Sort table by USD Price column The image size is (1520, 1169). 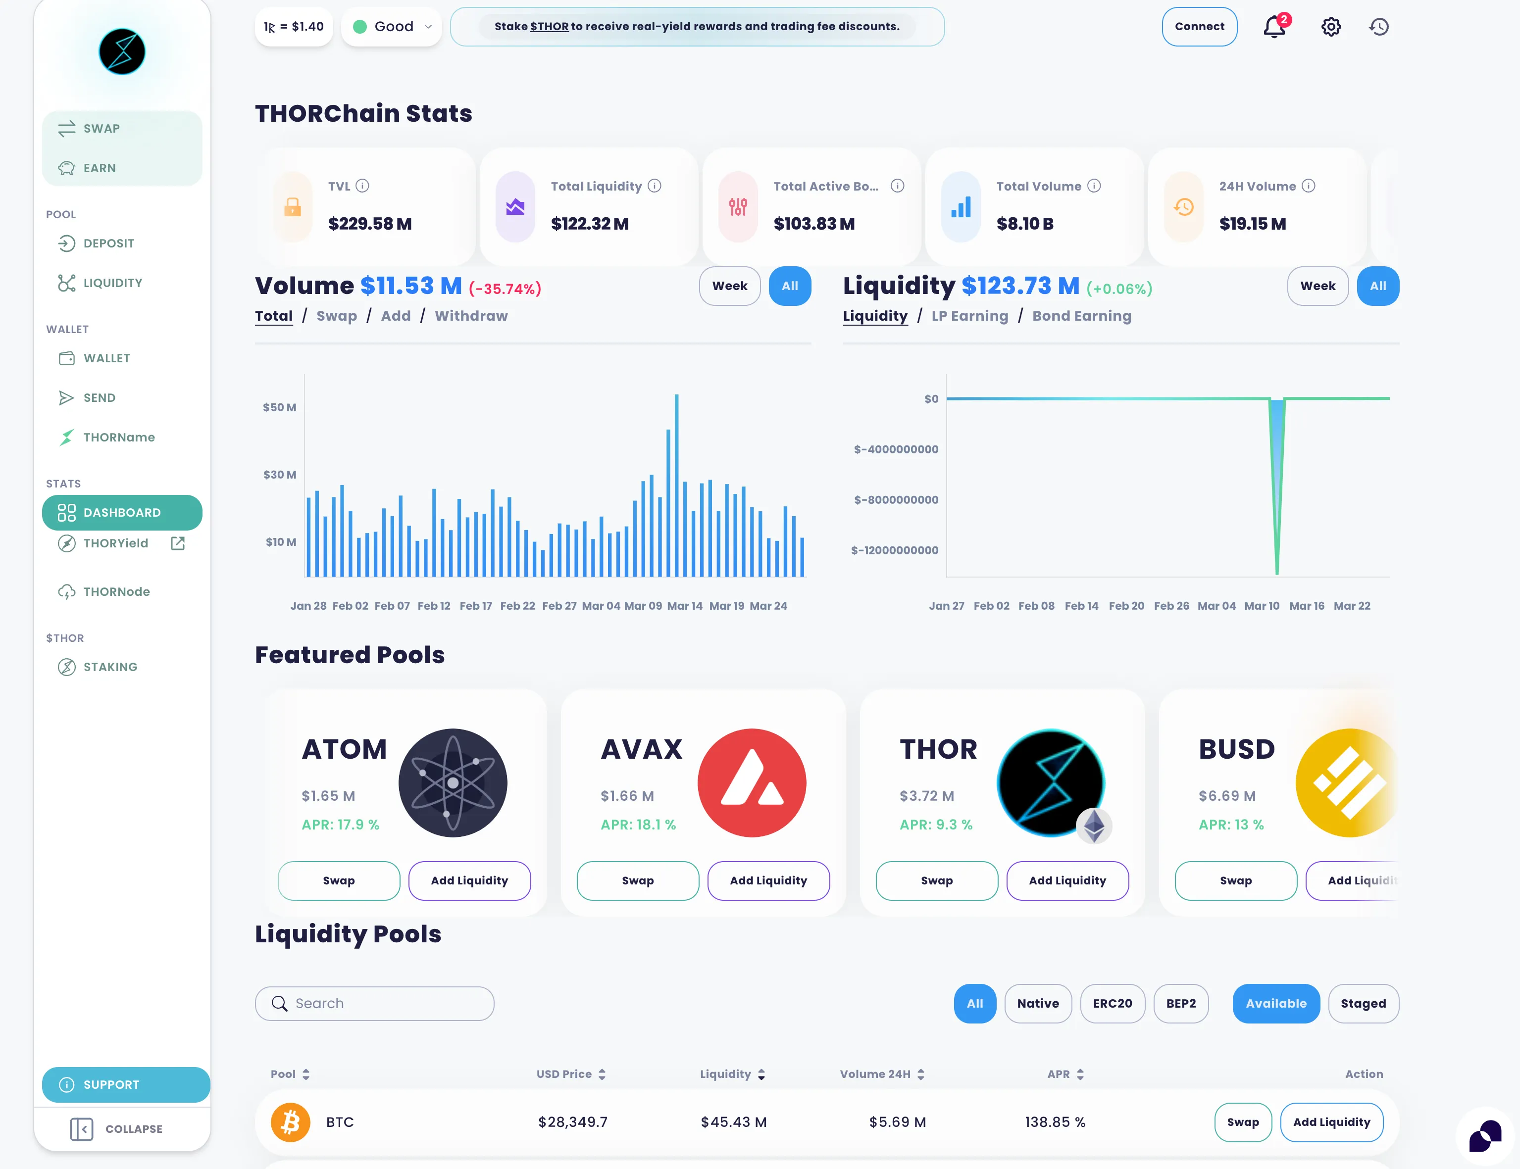pos(571,1074)
